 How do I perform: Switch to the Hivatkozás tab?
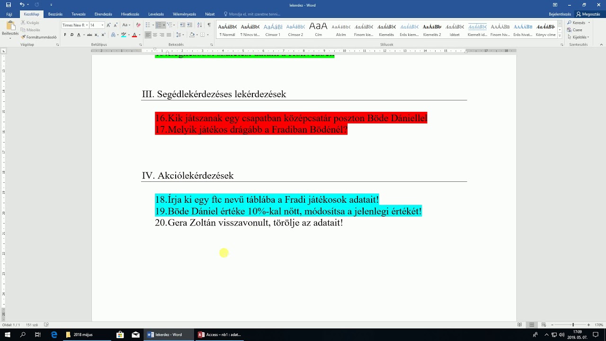coord(130,14)
